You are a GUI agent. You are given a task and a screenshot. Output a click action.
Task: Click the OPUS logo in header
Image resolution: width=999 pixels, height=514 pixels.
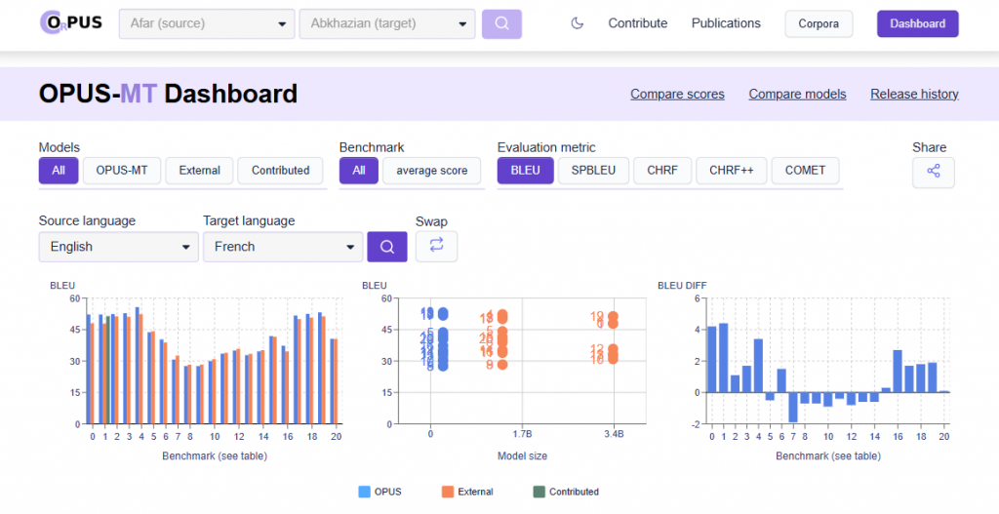[x=71, y=22]
